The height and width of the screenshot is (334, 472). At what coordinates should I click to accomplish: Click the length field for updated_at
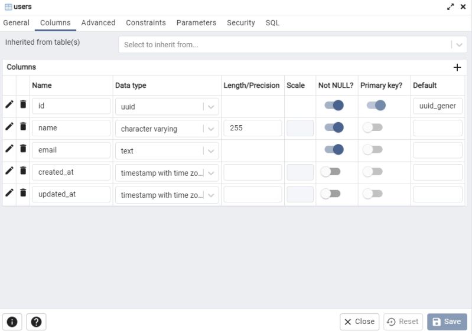(253, 194)
